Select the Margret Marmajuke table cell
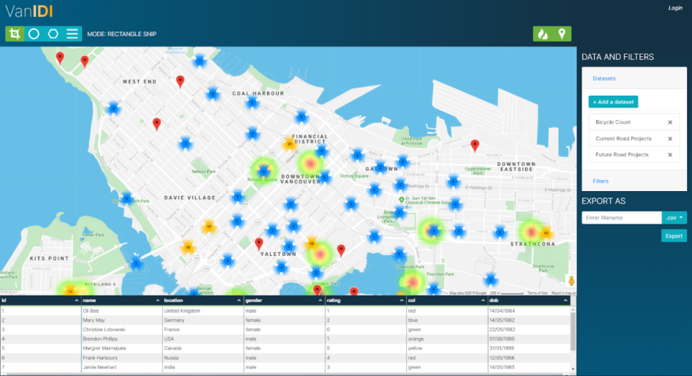The image size is (692, 376). pyautogui.click(x=122, y=348)
